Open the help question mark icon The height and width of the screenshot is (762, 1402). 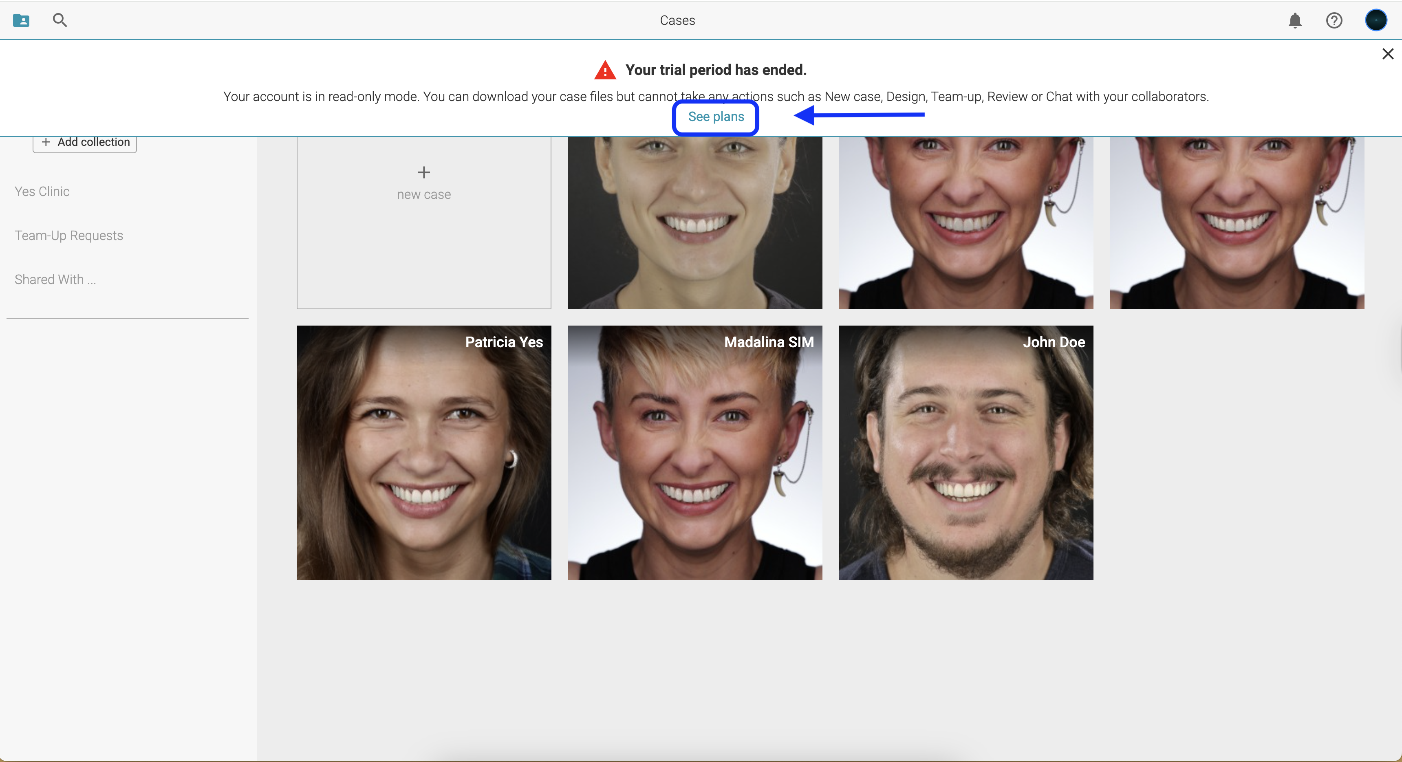point(1334,21)
